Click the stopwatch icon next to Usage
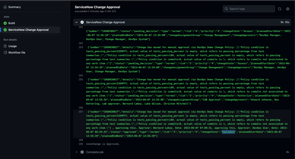The width and height of the screenshot is (295, 159). 5,46
